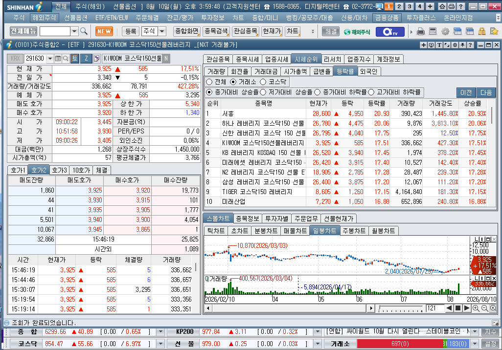
Task: Select 종가대비 하락률 radio option
Action: click(x=317, y=92)
